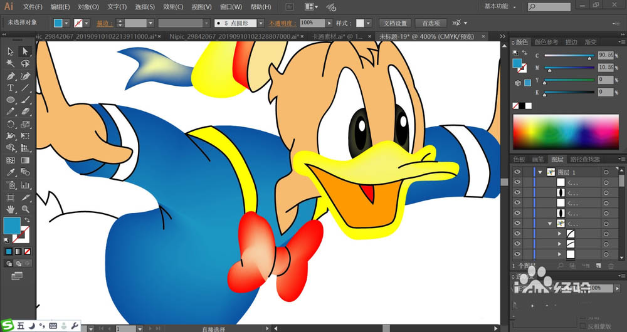Change the screen mode at toolbox bottom
The image size is (627, 332).
tap(17, 276)
